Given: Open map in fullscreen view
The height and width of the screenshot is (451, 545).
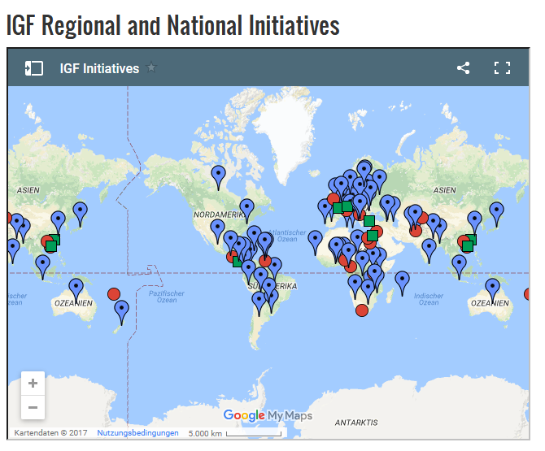Looking at the screenshot, I should click(502, 68).
